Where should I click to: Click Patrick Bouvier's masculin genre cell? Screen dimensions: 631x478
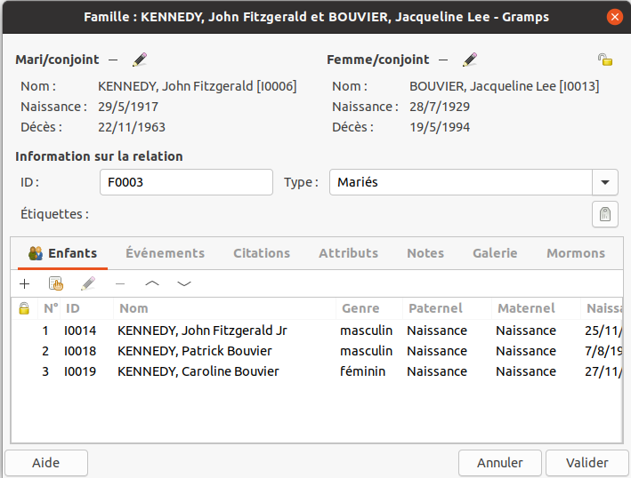(366, 351)
